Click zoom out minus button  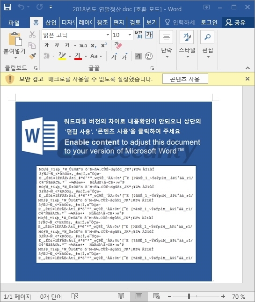click(169, 296)
